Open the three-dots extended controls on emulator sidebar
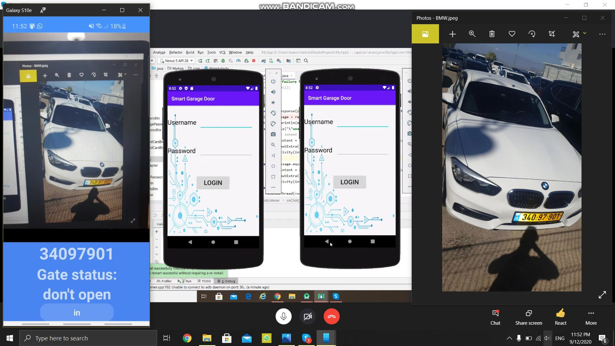Viewport: 615px width, 346px height. tap(273, 187)
